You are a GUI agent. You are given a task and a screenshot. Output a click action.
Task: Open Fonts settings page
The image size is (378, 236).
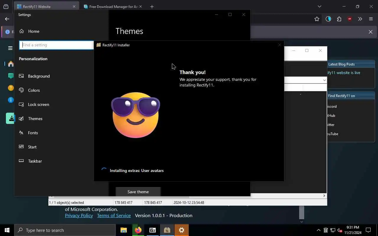coord(33,133)
